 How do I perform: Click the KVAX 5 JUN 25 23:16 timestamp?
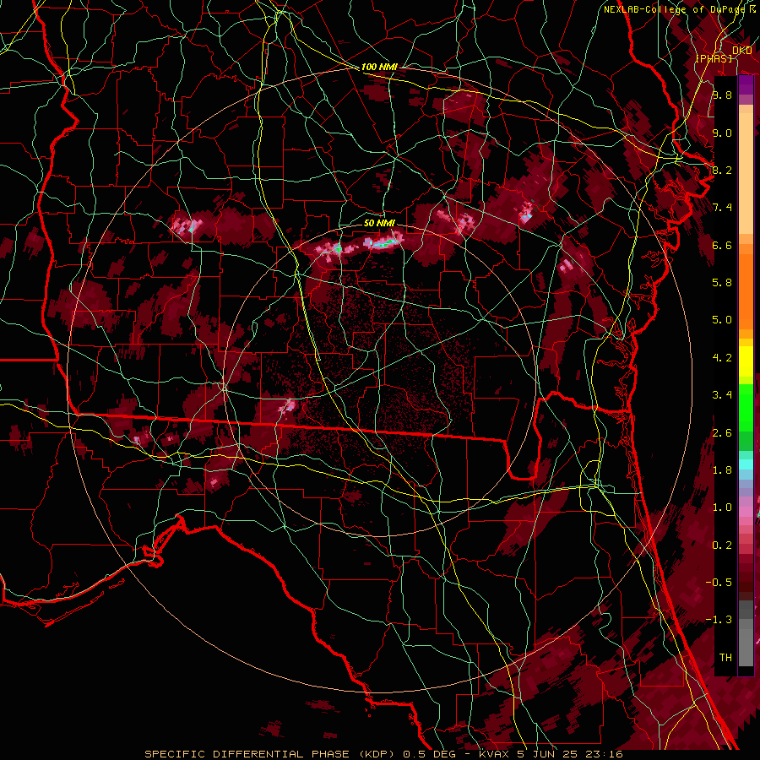click(551, 754)
